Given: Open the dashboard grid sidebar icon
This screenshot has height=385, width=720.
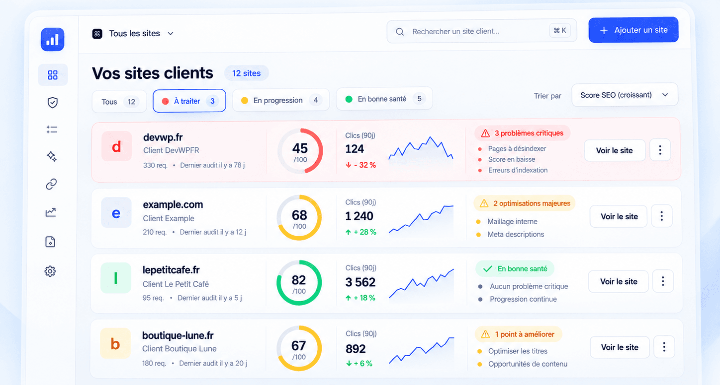Looking at the screenshot, I should click(53, 75).
